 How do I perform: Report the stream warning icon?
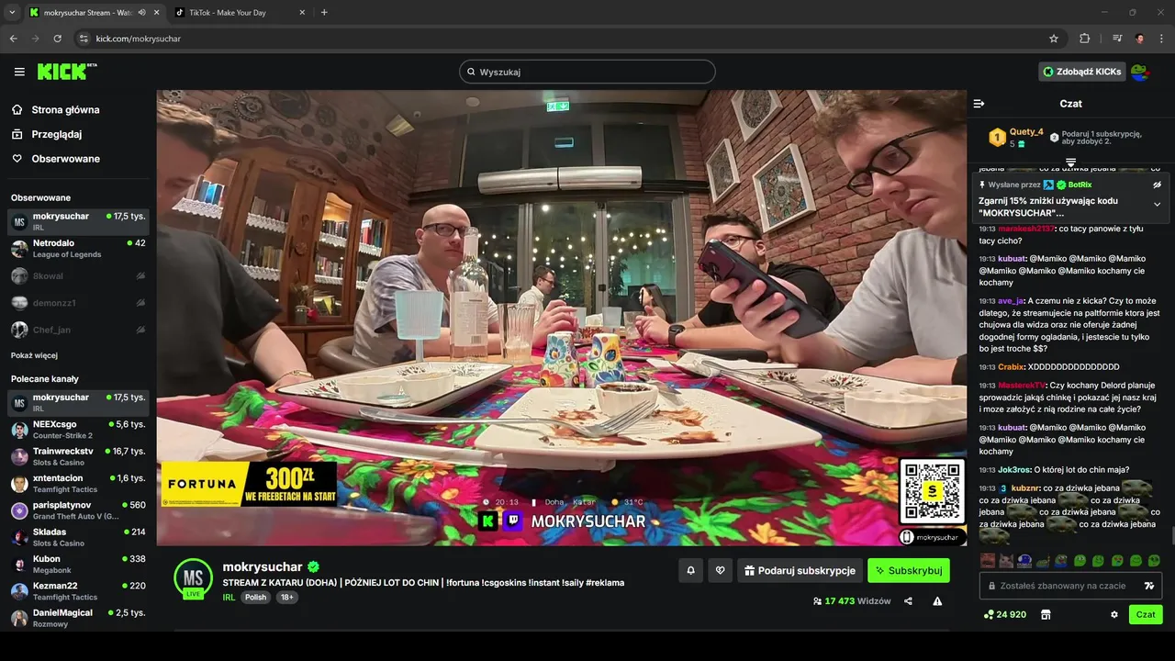coord(937,601)
